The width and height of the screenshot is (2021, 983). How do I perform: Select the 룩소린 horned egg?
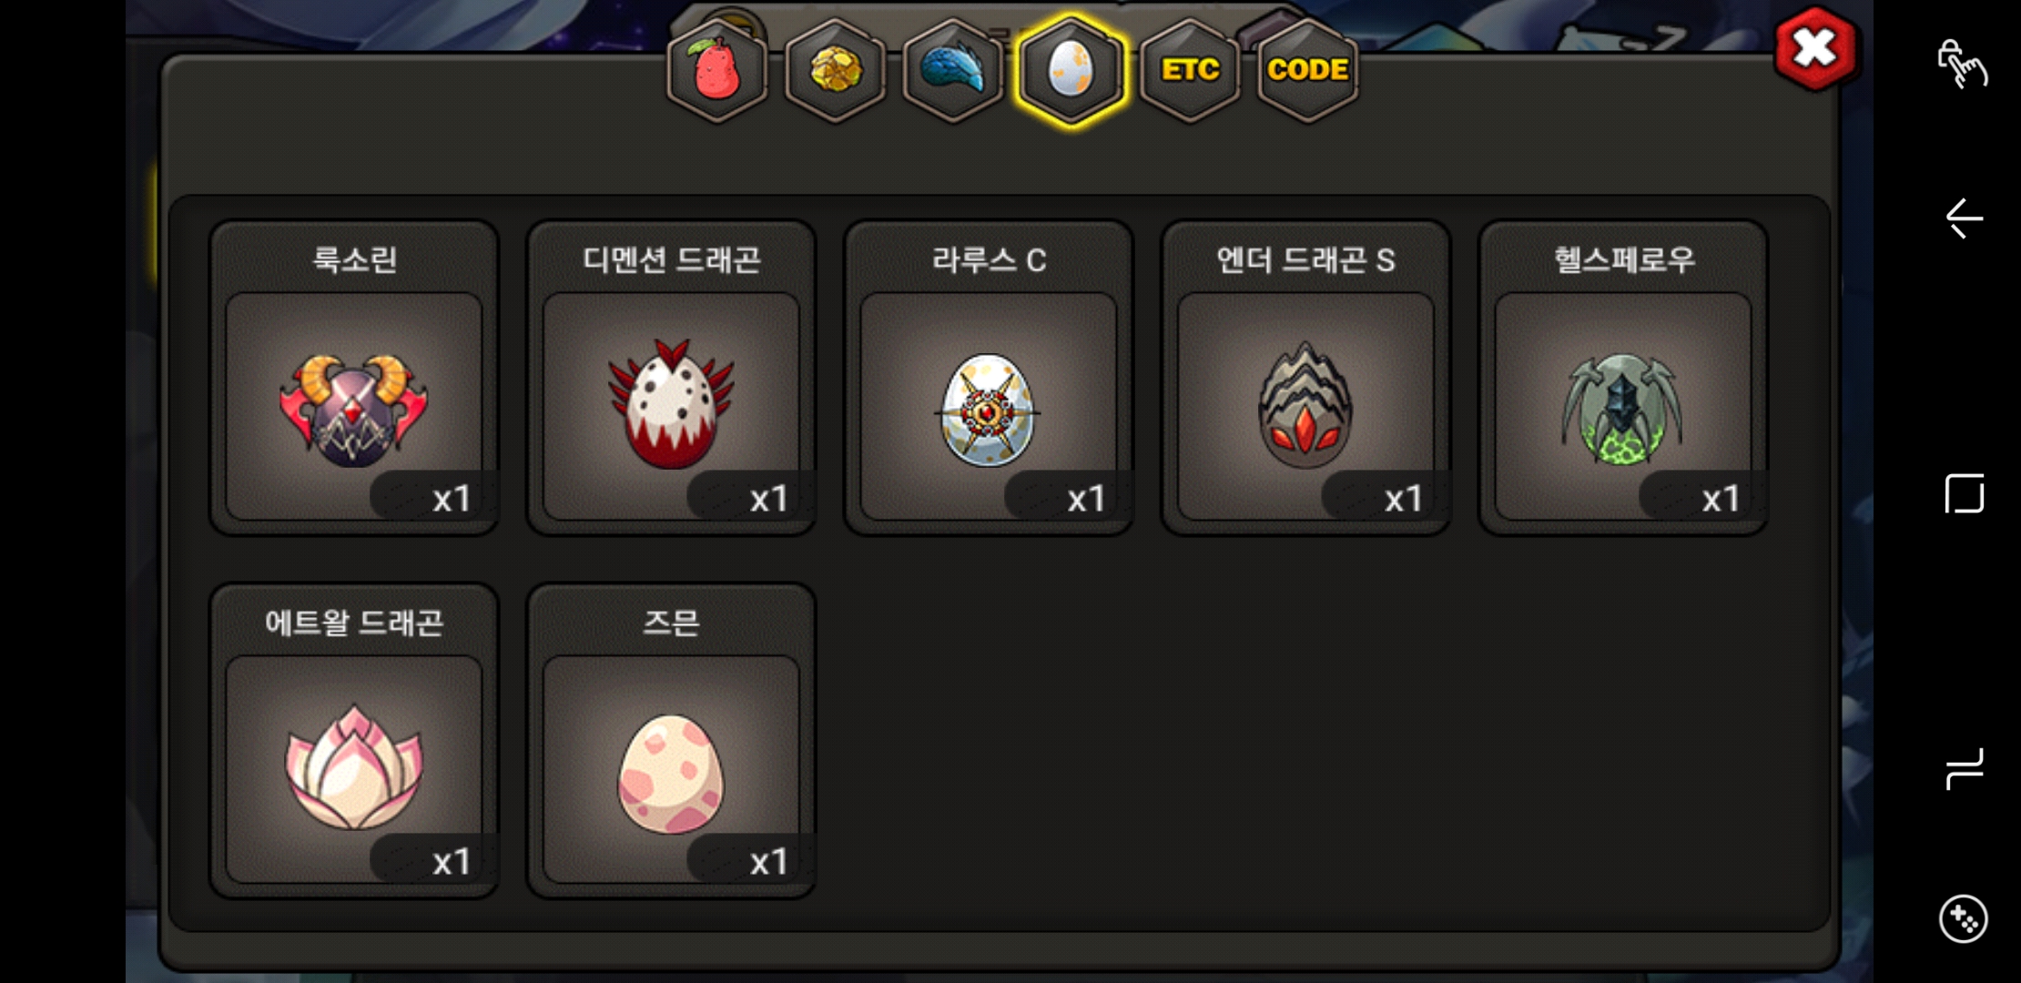pos(354,406)
